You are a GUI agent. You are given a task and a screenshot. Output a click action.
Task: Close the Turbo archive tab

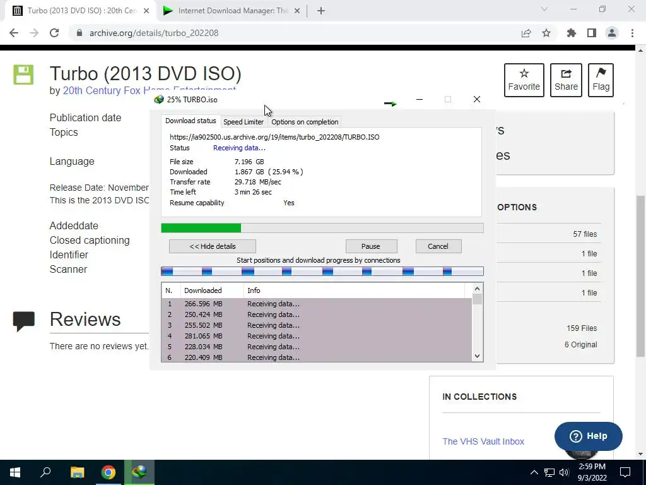[x=146, y=11]
